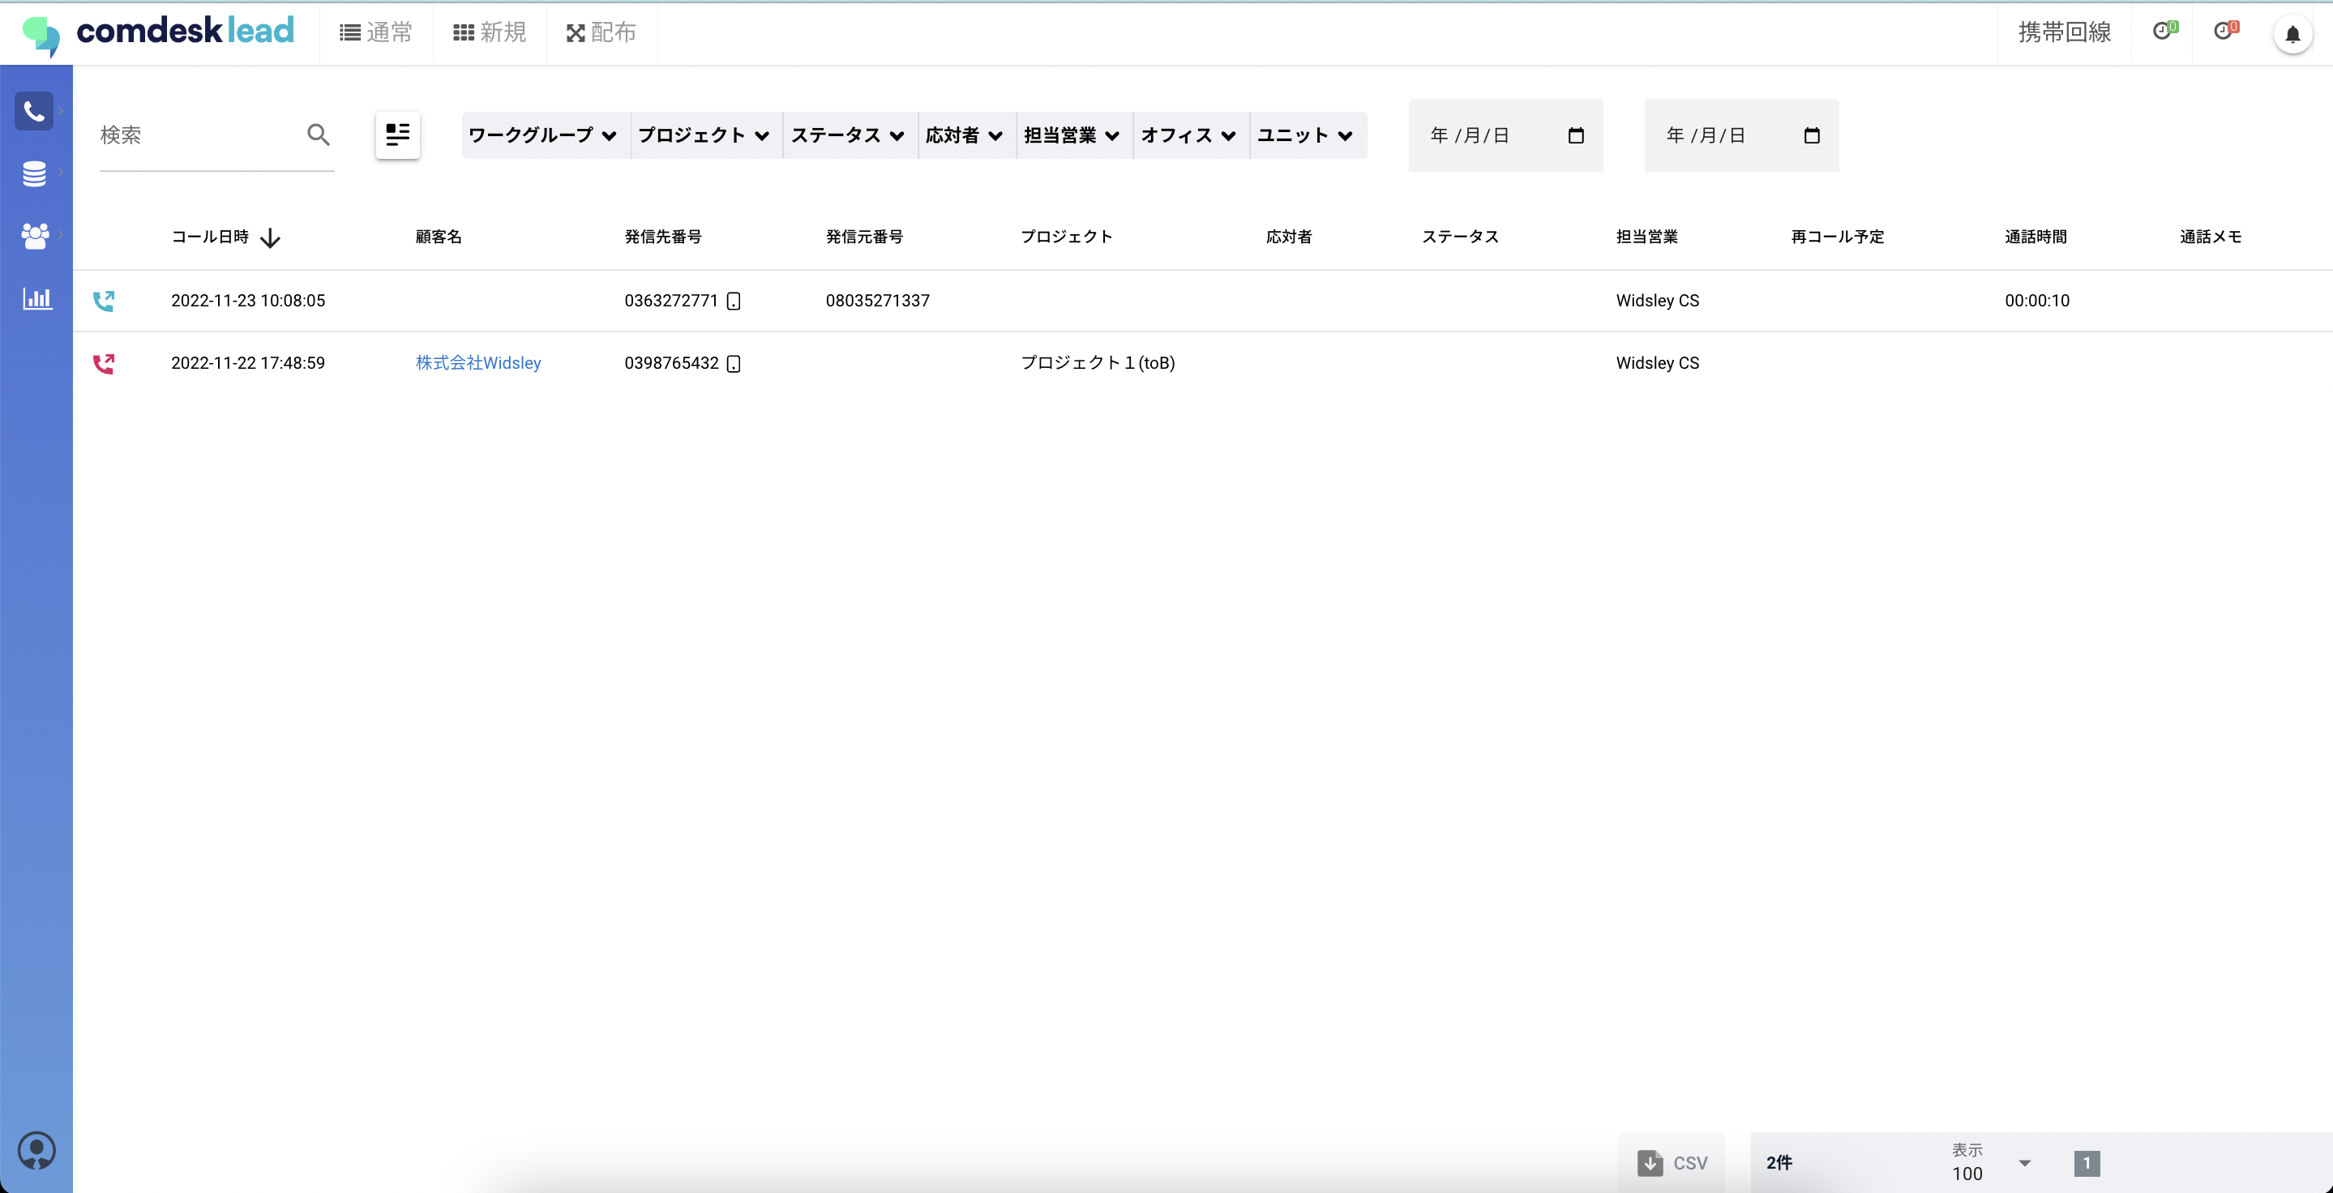2333x1193 pixels.
Task: Open the users group sidebar icon
Action: [x=34, y=235]
